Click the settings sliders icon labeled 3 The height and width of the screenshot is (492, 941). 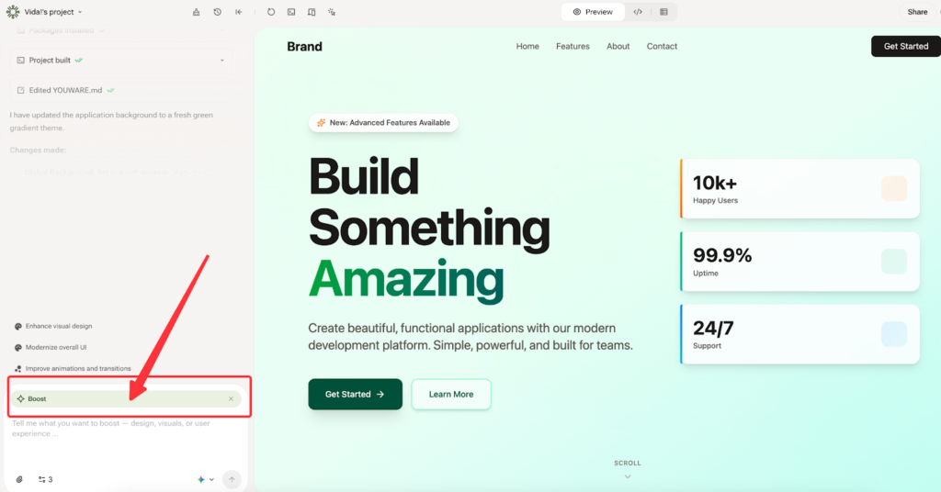[x=45, y=479]
